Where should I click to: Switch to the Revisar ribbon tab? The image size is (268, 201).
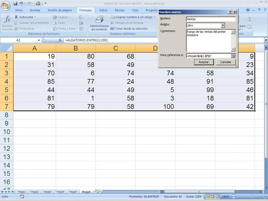pyautogui.click(x=120, y=10)
